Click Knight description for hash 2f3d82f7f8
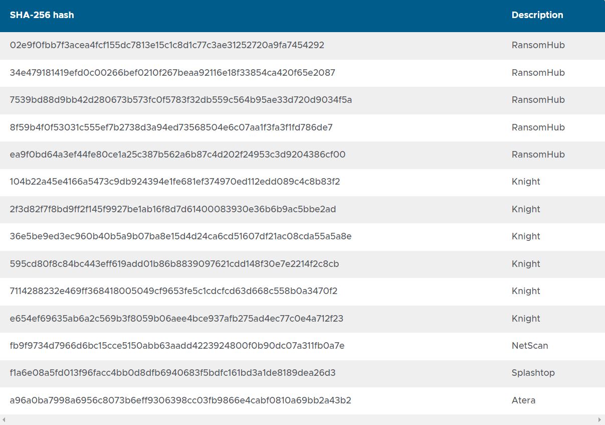Viewport: 605px width, 425px height. click(x=526, y=209)
